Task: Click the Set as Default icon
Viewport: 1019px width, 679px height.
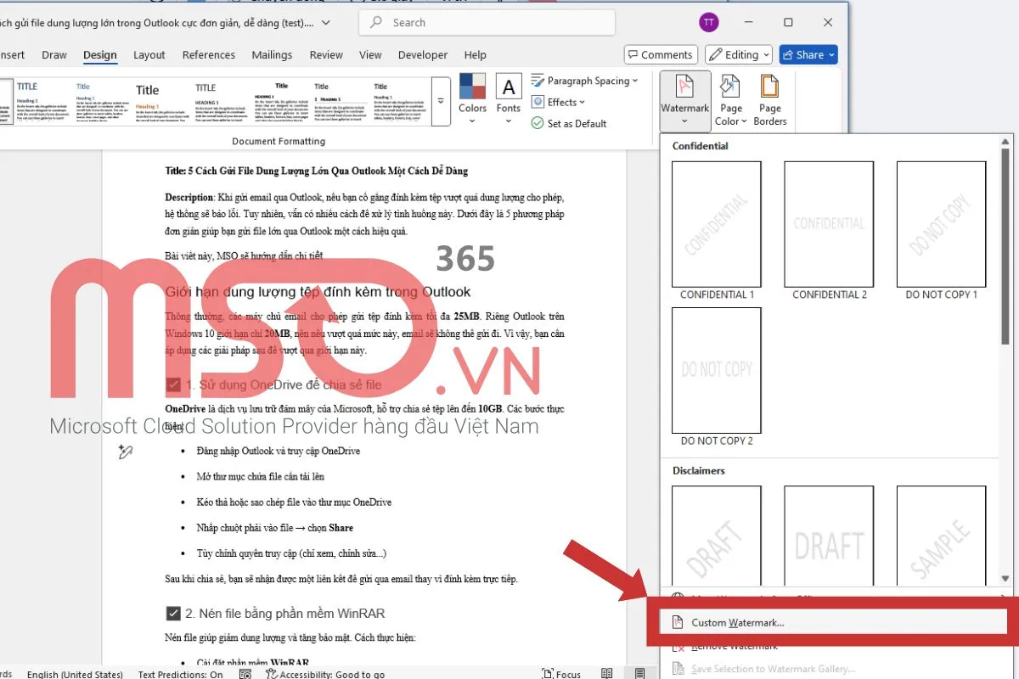Action: 568,123
